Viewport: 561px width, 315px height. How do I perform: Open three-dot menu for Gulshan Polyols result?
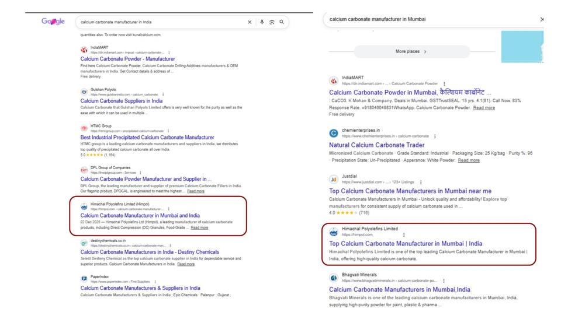(x=163, y=94)
